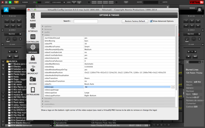This screenshot has height=128, width=205.
Task: Open deck B Beat Grid effect dropdown
Action: [199, 34]
